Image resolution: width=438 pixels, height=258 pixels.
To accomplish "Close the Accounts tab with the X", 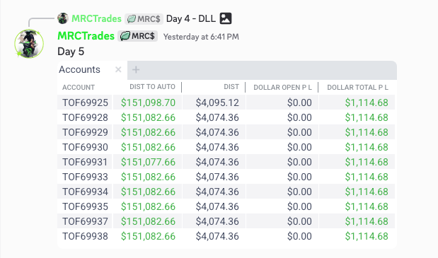I will tap(118, 69).
